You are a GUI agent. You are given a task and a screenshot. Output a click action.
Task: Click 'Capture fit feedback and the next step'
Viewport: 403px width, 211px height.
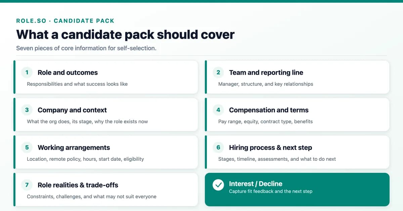pyautogui.click(x=271, y=192)
